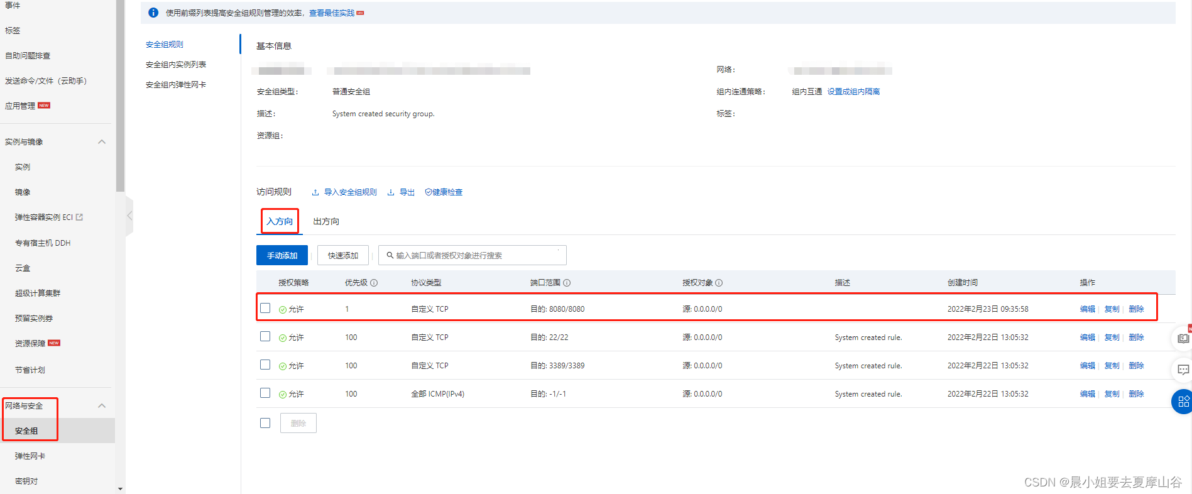Toggle the select-all checkbox below the table

pyautogui.click(x=265, y=423)
